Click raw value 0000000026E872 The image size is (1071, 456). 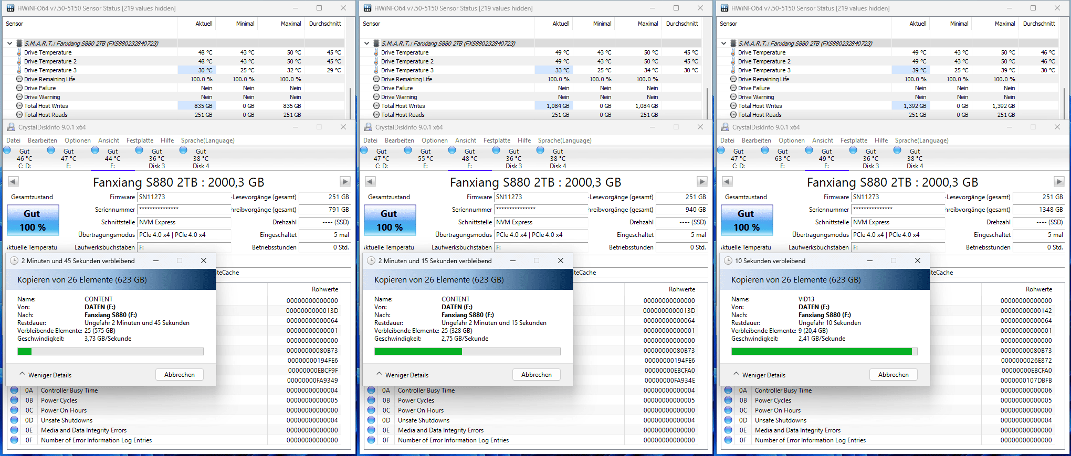(x=1026, y=360)
